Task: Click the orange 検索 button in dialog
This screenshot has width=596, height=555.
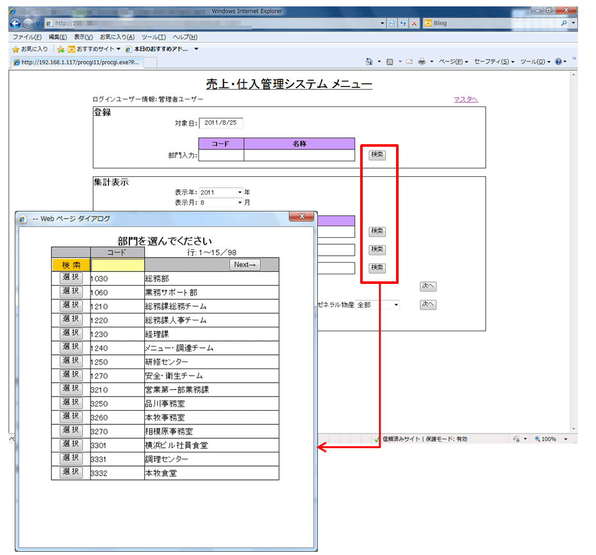Action: (x=71, y=265)
